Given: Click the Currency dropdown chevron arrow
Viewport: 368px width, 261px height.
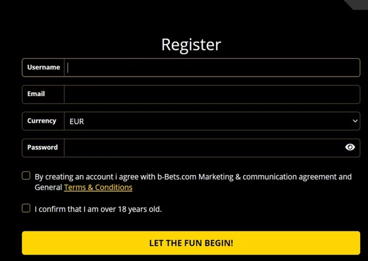Looking at the screenshot, I should tap(355, 121).
